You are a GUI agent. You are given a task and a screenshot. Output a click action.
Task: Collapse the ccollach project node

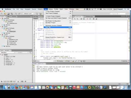tap(1, 35)
